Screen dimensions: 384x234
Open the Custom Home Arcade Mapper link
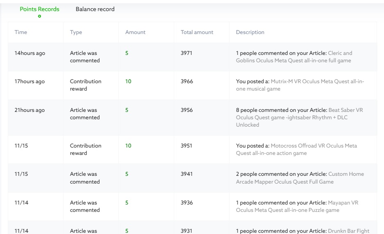(300, 178)
